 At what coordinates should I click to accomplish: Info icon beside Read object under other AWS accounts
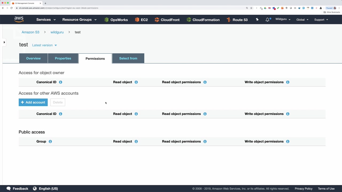136,114
